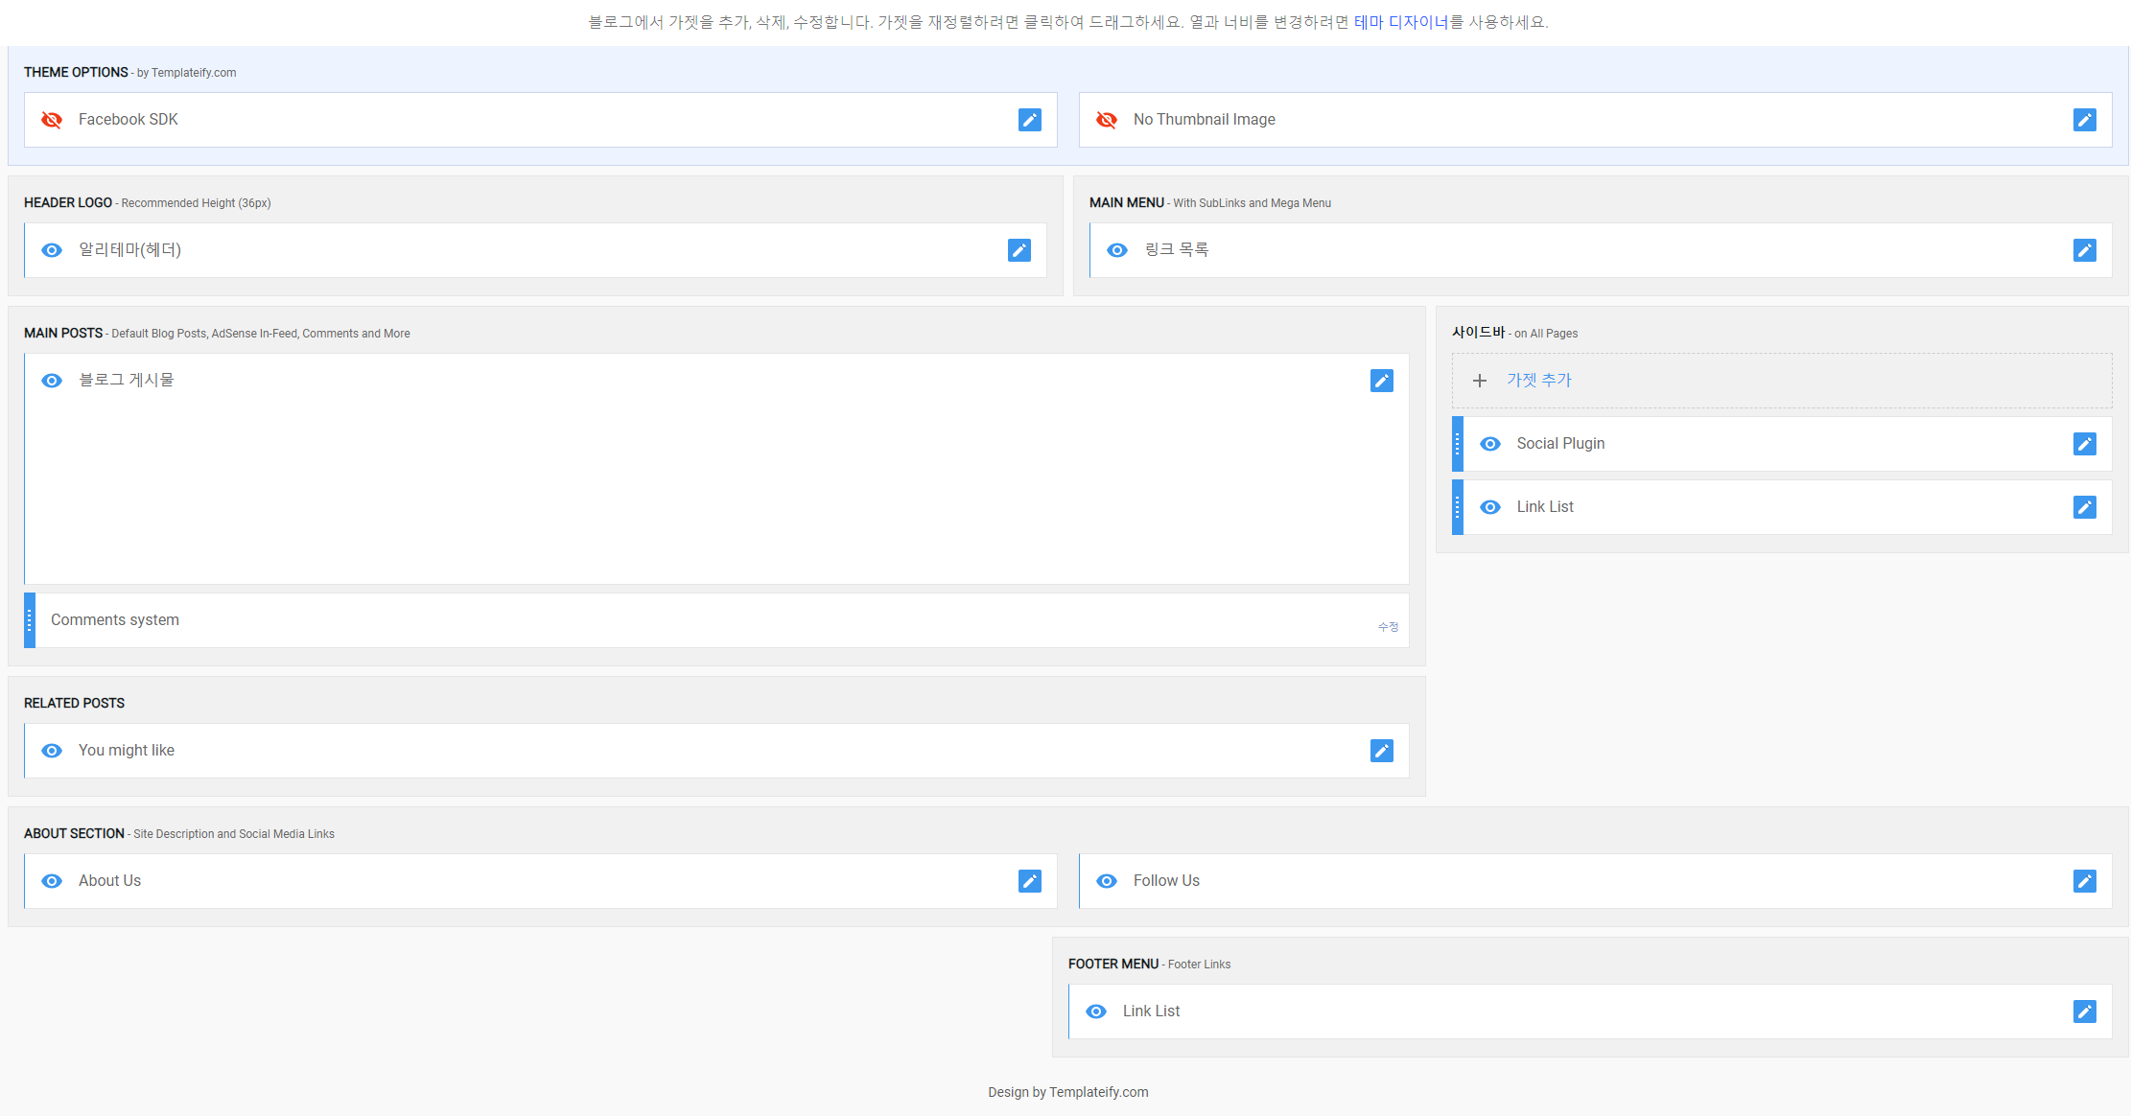Click the About Us label
Image resolution: width=2131 pixels, height=1116 pixels.
click(x=109, y=881)
